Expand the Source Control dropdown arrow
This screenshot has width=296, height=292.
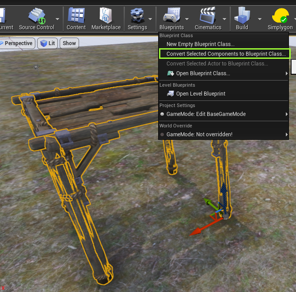(57, 19)
